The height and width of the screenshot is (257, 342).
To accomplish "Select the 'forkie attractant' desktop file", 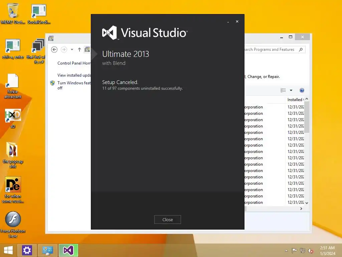I will coord(13,86).
